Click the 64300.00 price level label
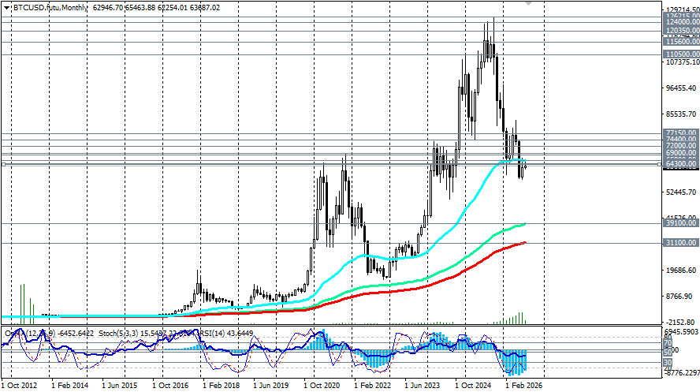The height and width of the screenshot is (392, 700). point(681,164)
